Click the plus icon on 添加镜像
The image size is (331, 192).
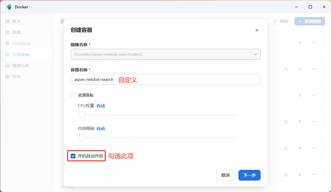pyautogui.click(x=300, y=21)
